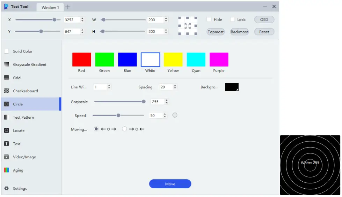Increase W value with up arrow
The width and height of the screenshot is (342, 197).
tap(166, 18)
